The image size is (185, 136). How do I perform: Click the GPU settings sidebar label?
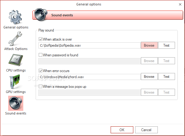coord(16,92)
